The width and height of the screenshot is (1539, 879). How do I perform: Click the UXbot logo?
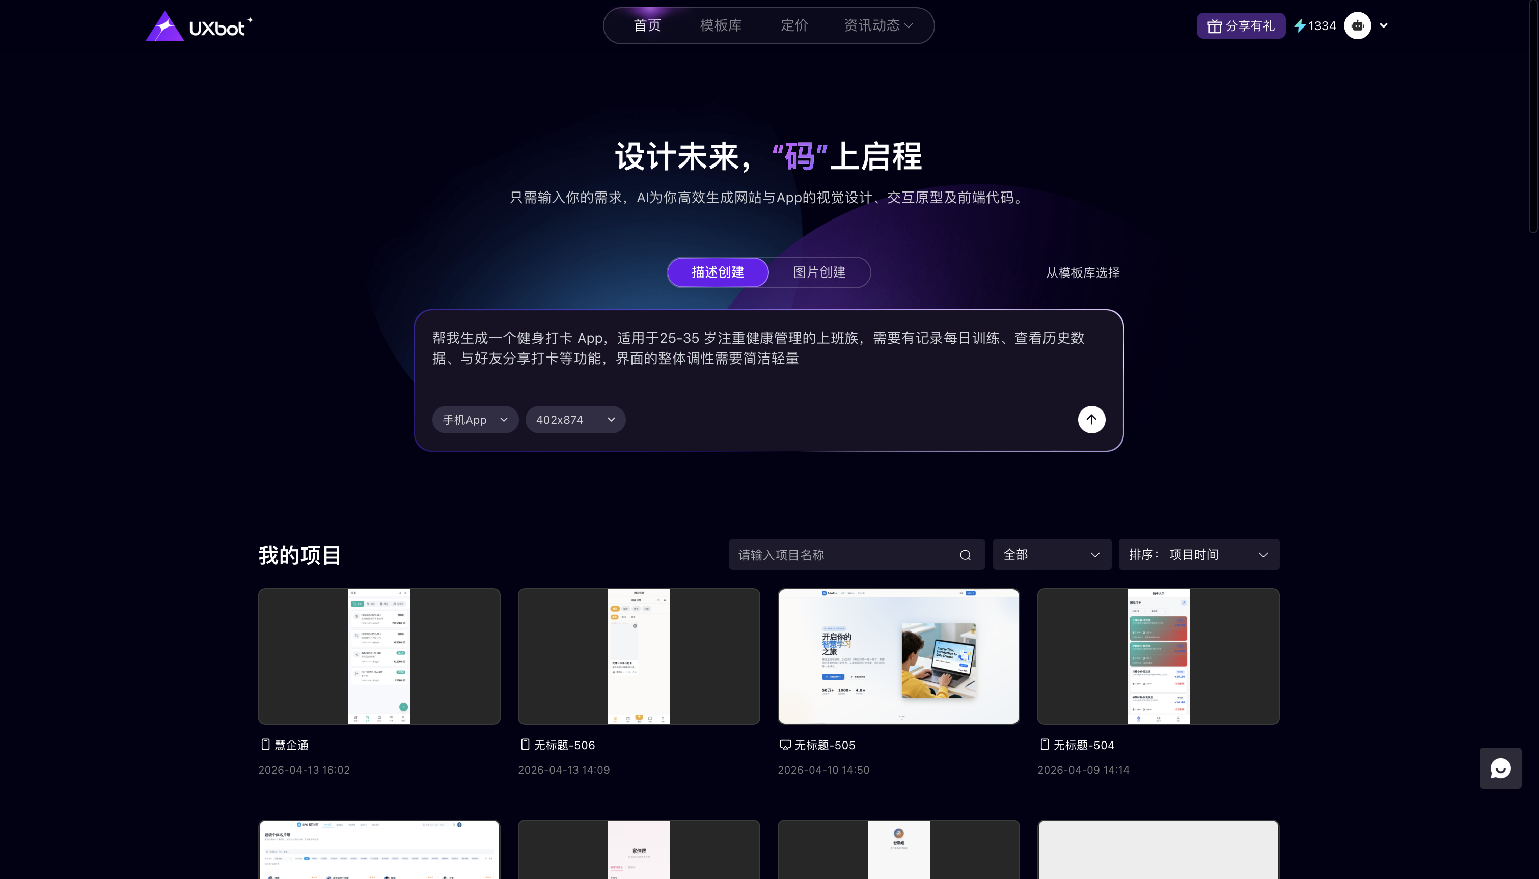(x=199, y=26)
